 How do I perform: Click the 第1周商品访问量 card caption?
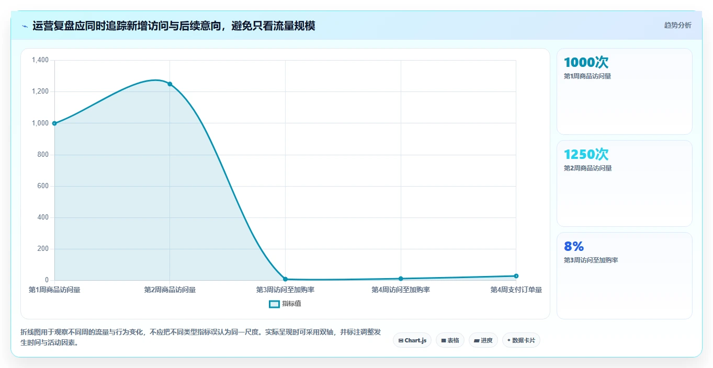pos(587,76)
